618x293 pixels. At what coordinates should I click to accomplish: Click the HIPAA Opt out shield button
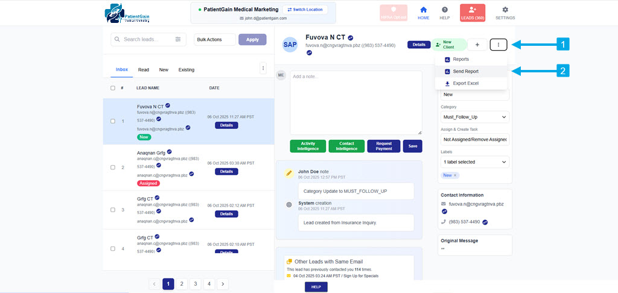pyautogui.click(x=393, y=13)
